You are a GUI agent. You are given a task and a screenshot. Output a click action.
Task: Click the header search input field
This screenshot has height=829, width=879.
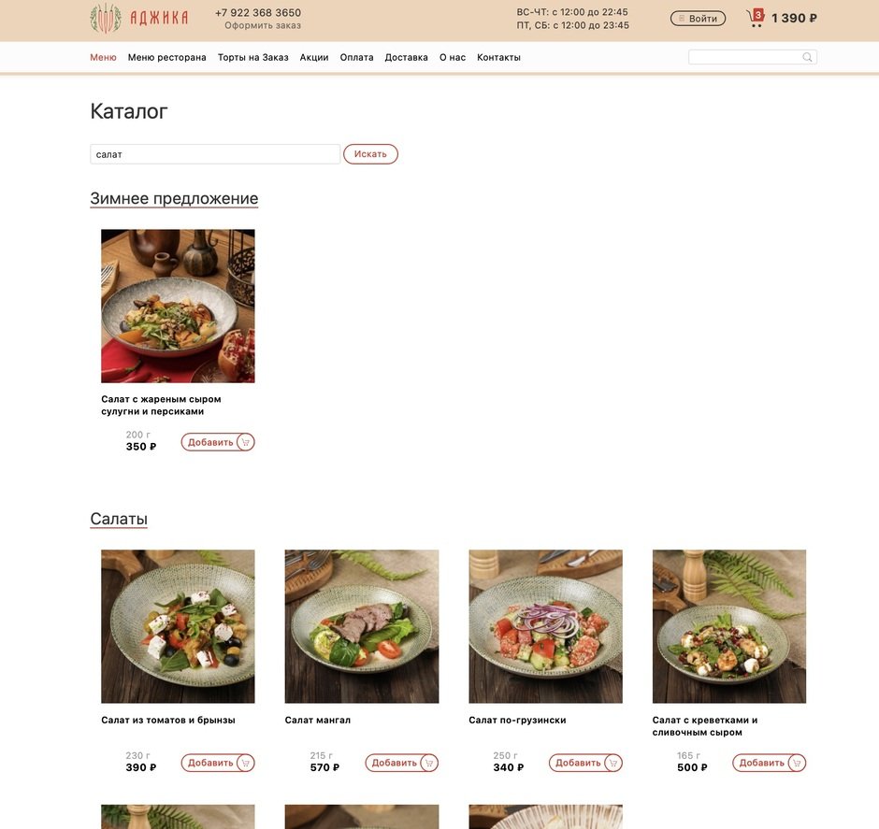(753, 57)
